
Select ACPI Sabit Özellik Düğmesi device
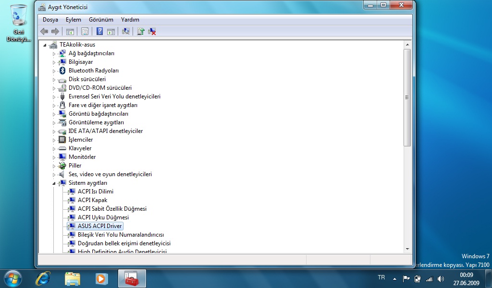pos(112,209)
